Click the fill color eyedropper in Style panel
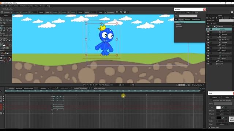The image size is (234, 131). 223,107
